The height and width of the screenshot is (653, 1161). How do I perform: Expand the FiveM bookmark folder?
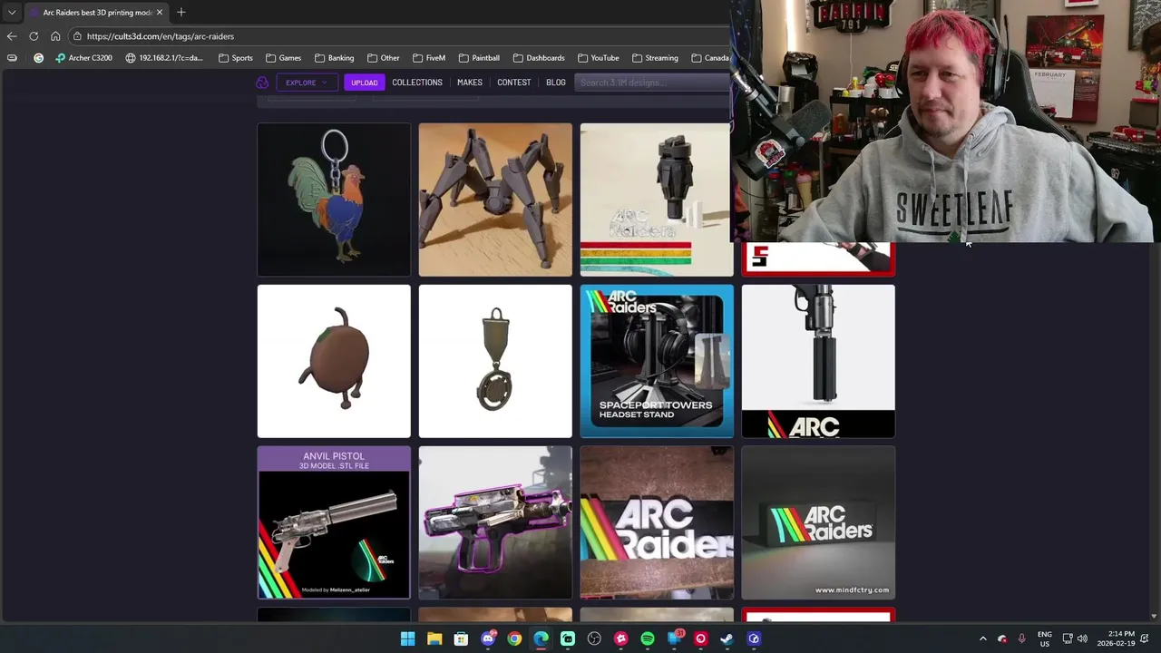pyautogui.click(x=429, y=58)
